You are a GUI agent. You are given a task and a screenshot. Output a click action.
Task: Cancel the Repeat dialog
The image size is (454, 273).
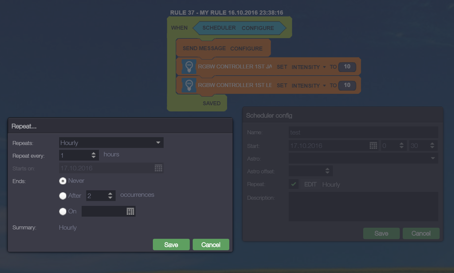pyautogui.click(x=211, y=245)
